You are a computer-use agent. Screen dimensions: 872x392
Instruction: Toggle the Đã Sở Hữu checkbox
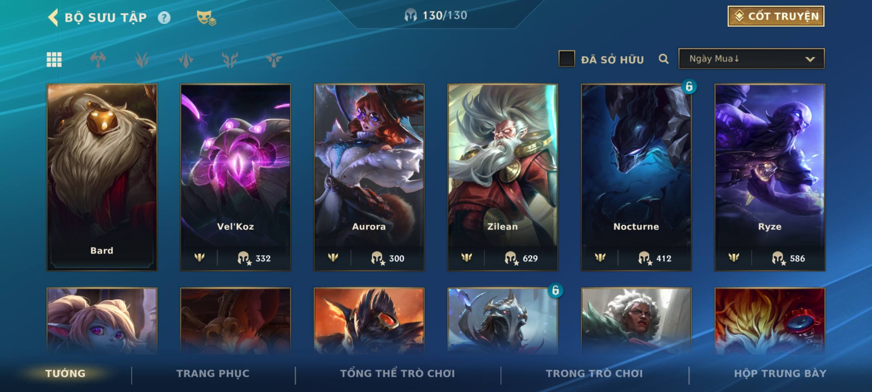click(x=566, y=59)
